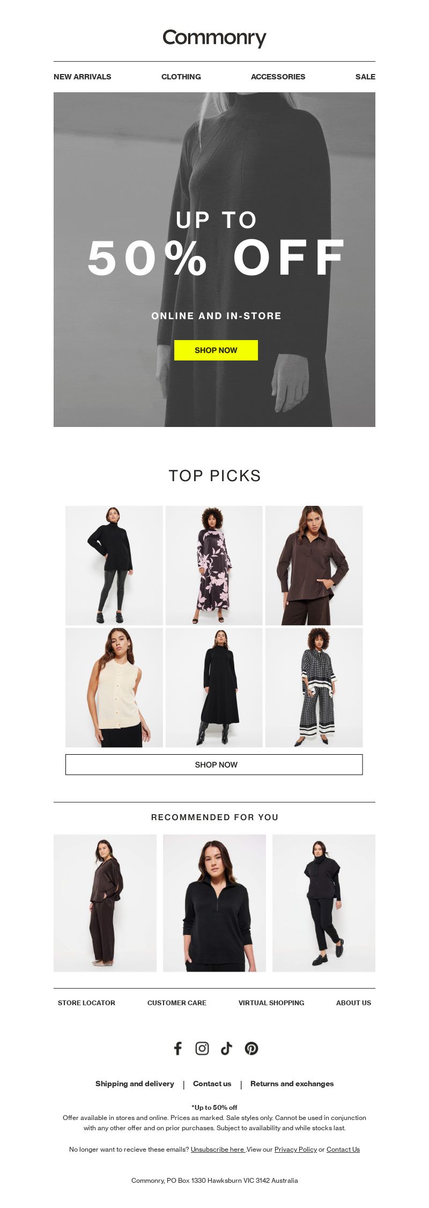The width and height of the screenshot is (429, 1208).
Task: Click the Unsubscribe here link
Action: tap(218, 1149)
